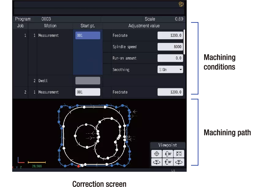Rotate the view left 90 degrees
The image size is (263, 187).
pyautogui.click(x=156, y=162)
